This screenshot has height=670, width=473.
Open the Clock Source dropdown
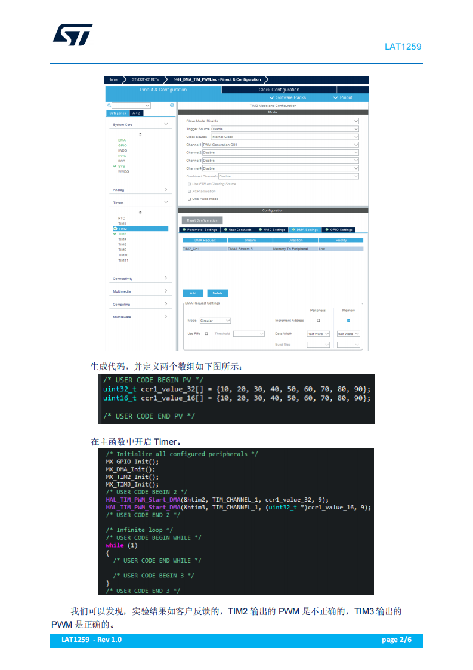285,137
